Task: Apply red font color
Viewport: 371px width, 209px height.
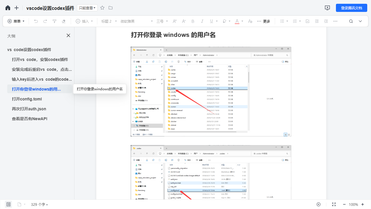Action: pyautogui.click(x=237, y=21)
